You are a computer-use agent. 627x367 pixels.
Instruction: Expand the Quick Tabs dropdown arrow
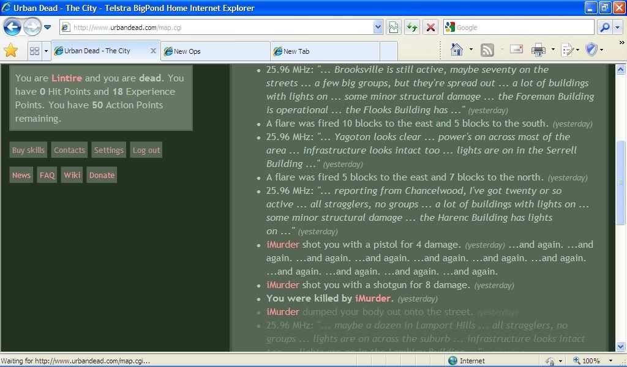pyautogui.click(x=45, y=51)
